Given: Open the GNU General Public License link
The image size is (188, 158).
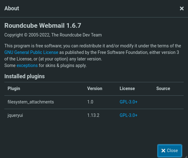Looking at the screenshot, I should point(31,52).
